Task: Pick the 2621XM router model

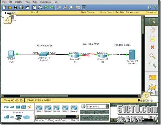Action: 57,109
